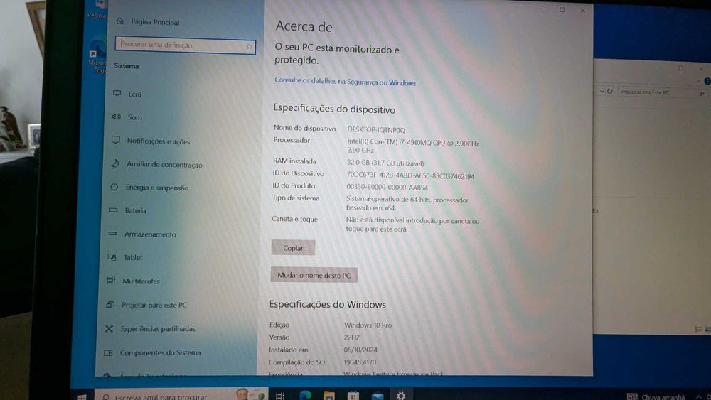Click the Auxiliar de concentração moon icon
This screenshot has width=711, height=400.
(x=115, y=163)
